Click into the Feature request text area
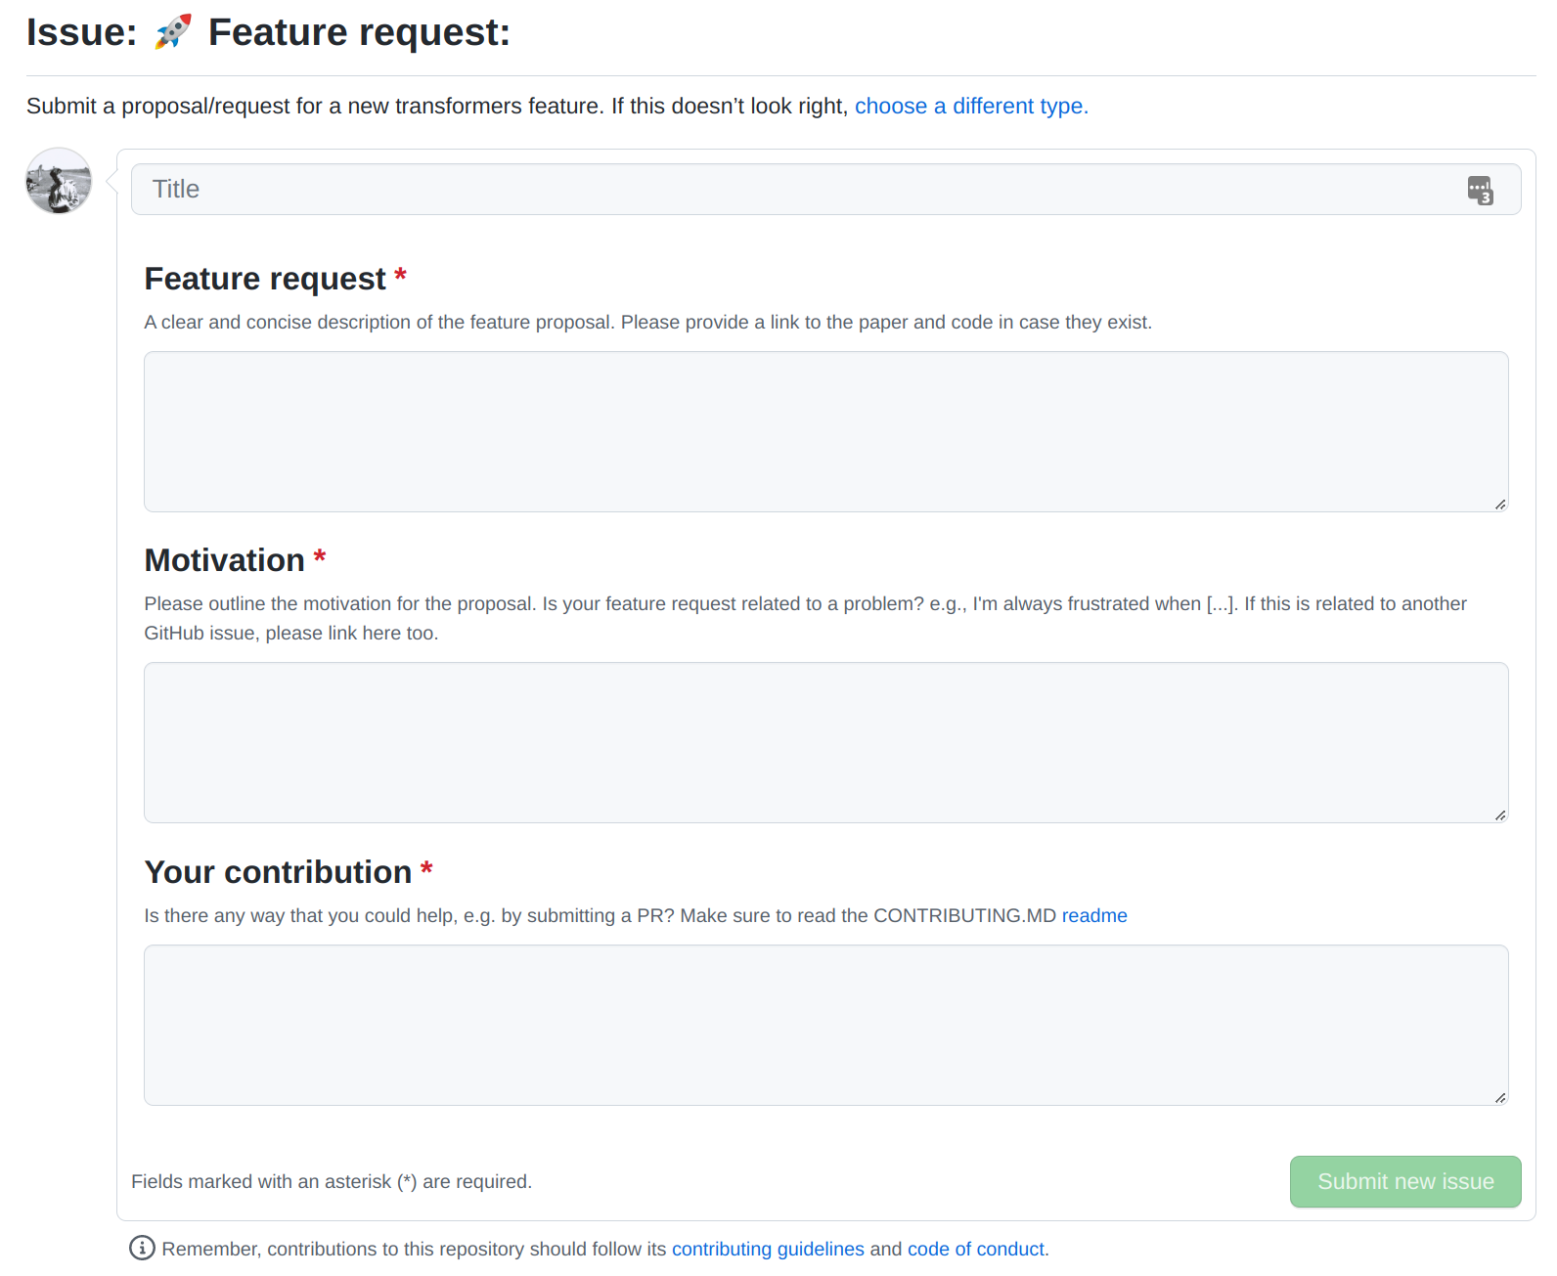The width and height of the screenshot is (1557, 1276). point(825,431)
